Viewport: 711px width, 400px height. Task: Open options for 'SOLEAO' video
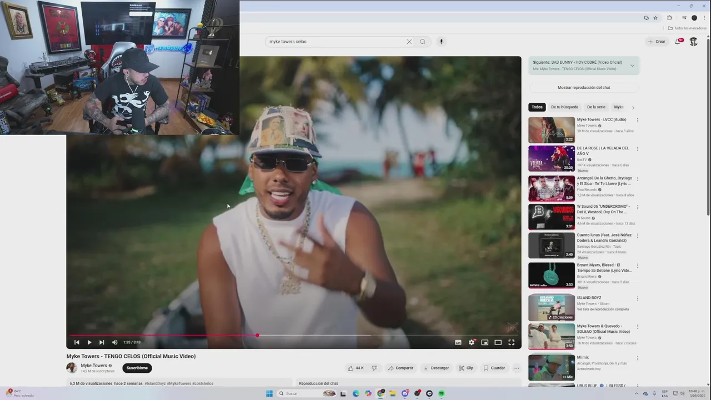point(638,327)
